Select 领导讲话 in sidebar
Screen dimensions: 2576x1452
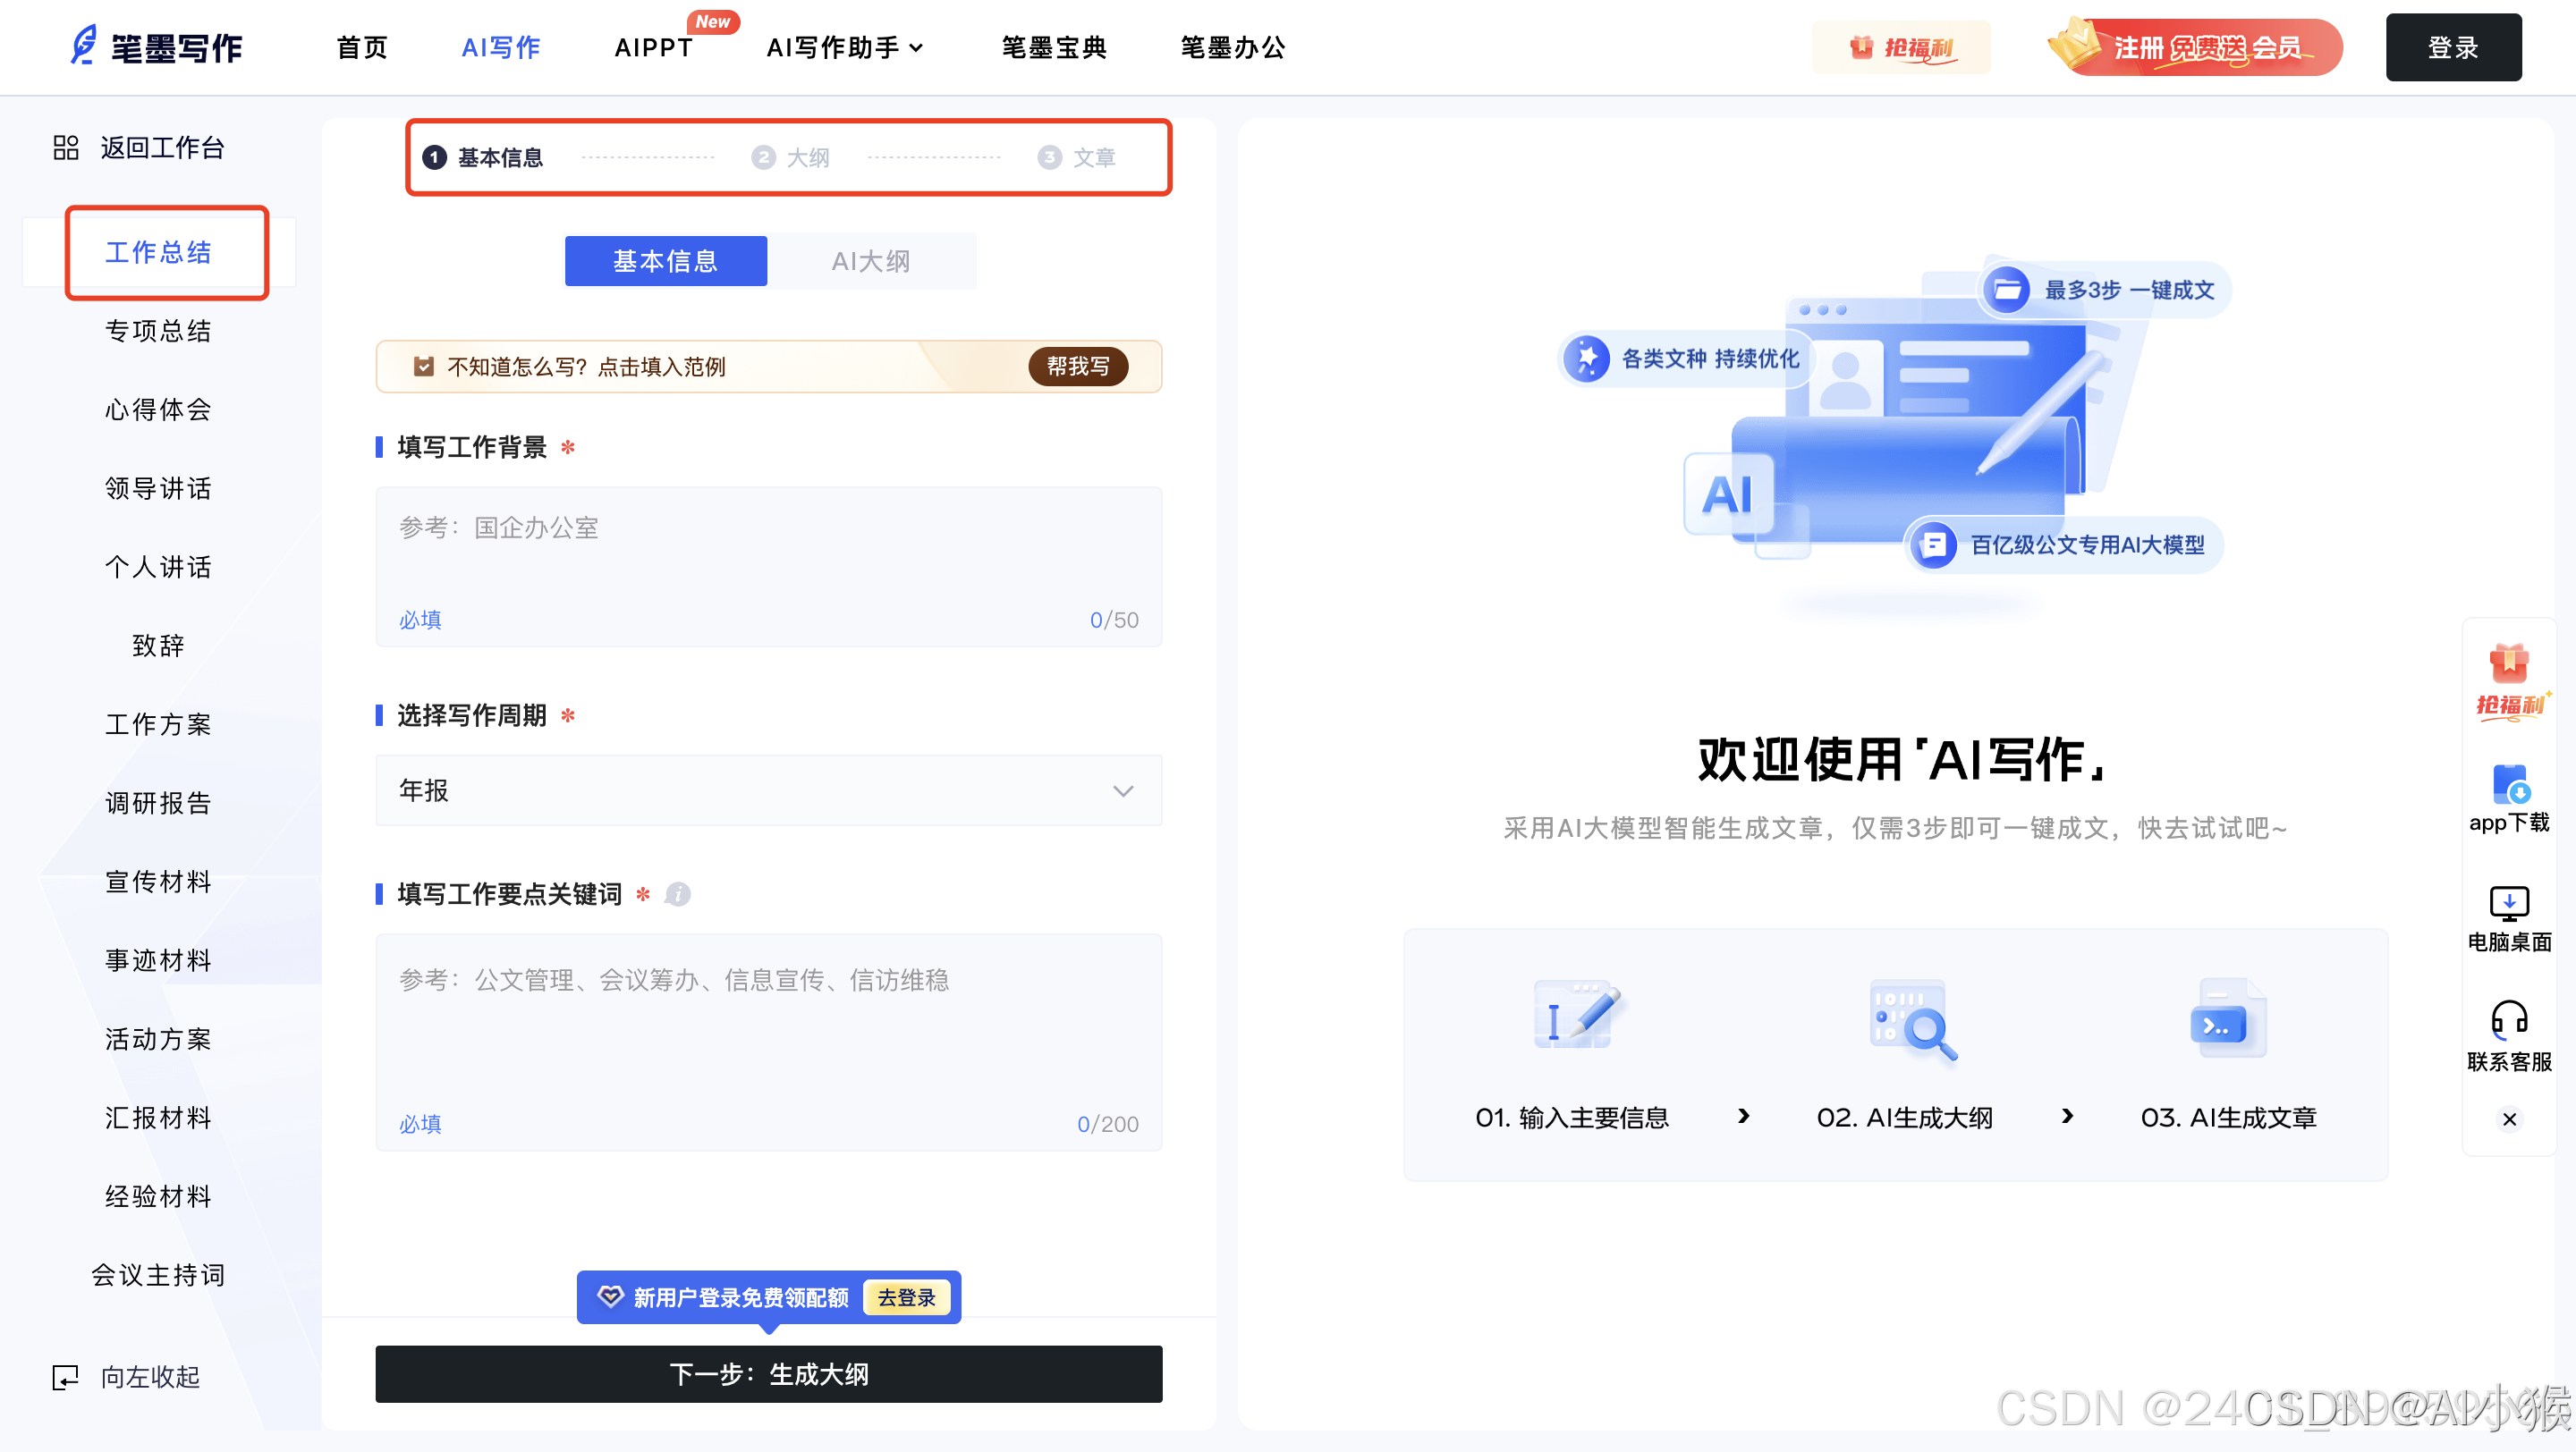coord(158,489)
